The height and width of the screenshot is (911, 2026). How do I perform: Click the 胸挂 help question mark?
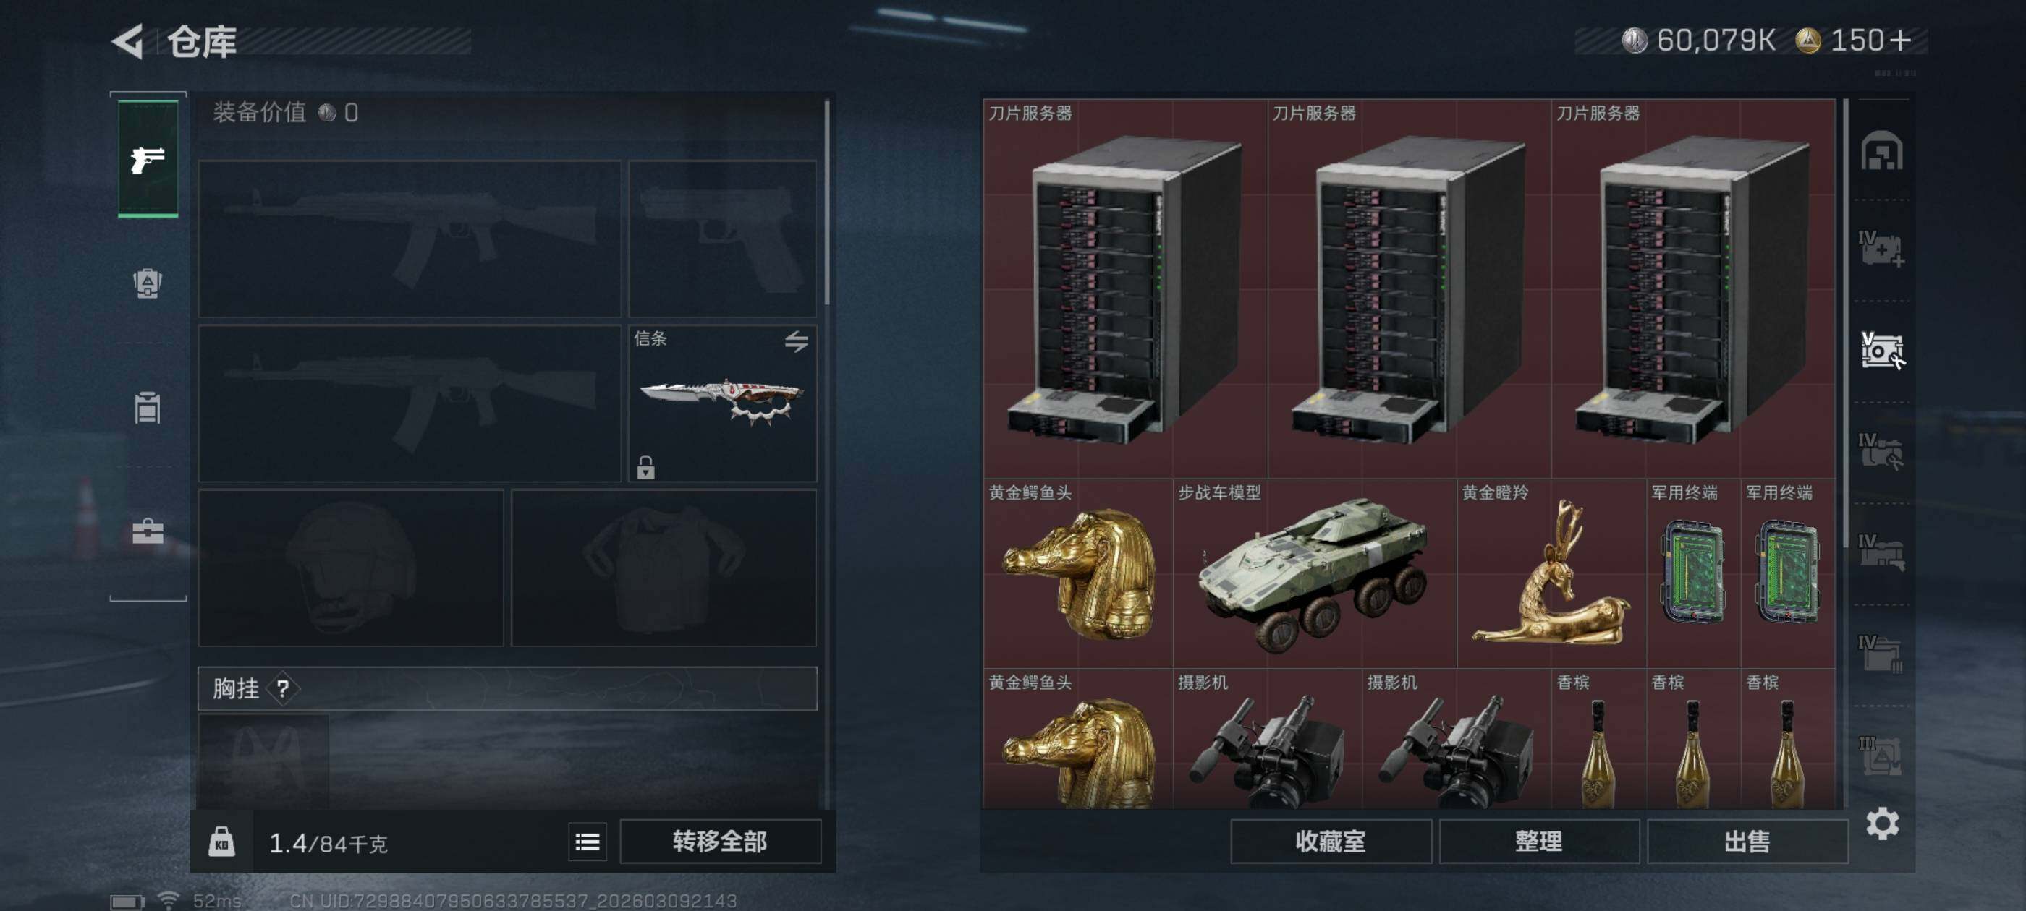(x=283, y=689)
